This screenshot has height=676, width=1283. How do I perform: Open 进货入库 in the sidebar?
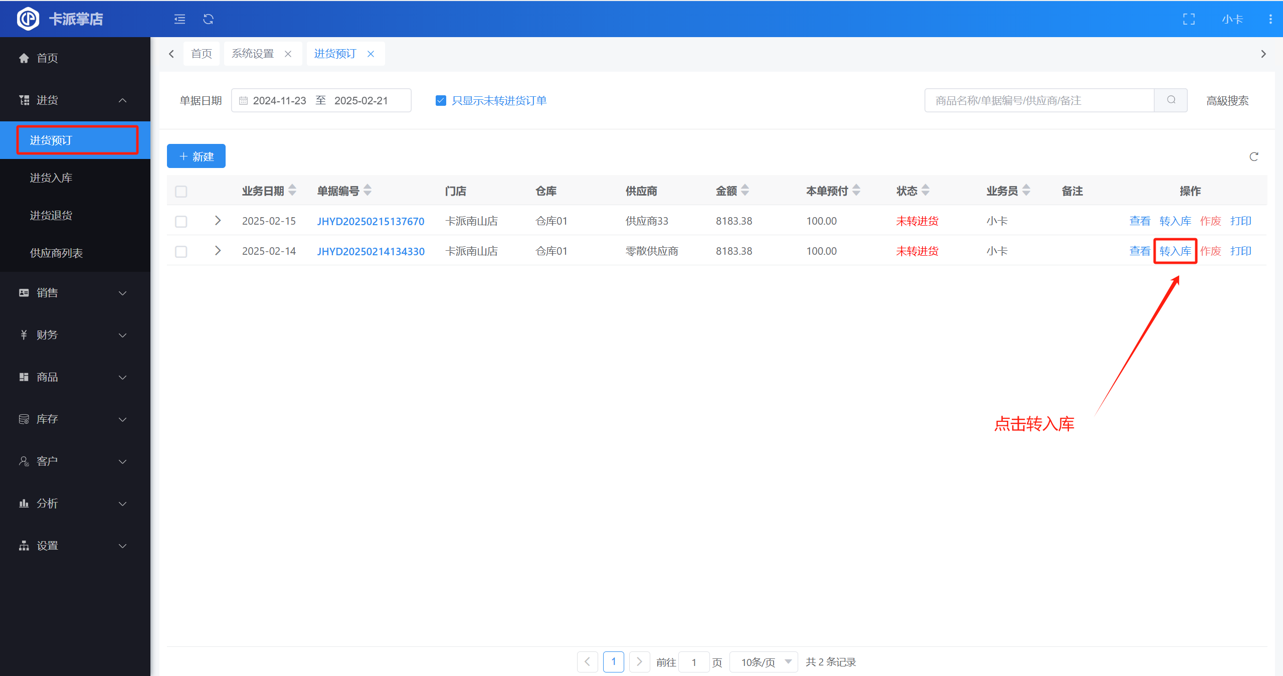point(51,178)
